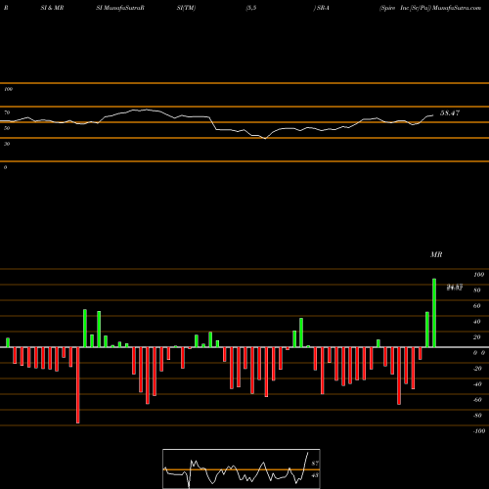Click the 50 label on the RSI axis
This screenshot has width=489, height=489.
coord(7,128)
